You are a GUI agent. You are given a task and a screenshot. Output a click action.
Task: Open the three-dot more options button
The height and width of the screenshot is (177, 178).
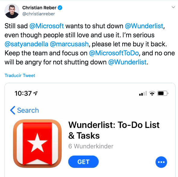(161, 162)
